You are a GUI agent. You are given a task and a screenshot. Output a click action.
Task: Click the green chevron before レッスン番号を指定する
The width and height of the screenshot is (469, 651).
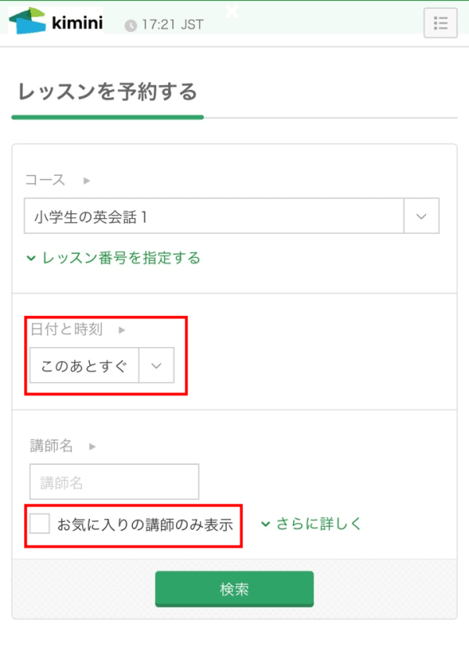click(30, 256)
